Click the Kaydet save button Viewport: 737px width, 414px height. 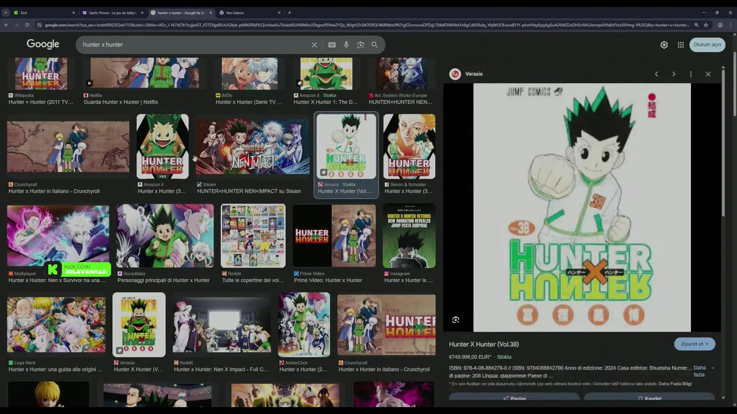click(x=649, y=398)
